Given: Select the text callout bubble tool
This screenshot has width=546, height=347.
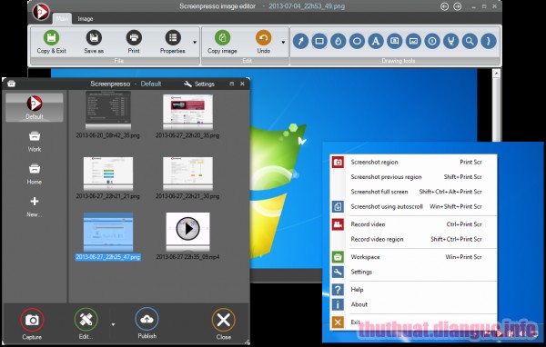Looking at the screenshot, I should coord(395,41).
